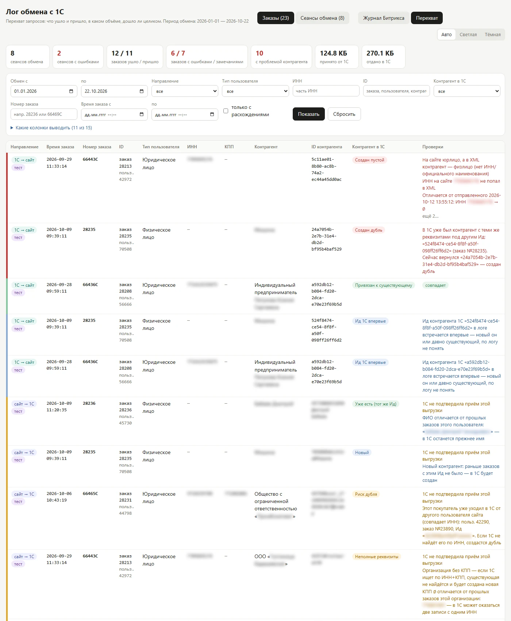Open calendar picker in date field showing 22.10.2026
Viewport: 511px width, 621px height.
tap(142, 91)
